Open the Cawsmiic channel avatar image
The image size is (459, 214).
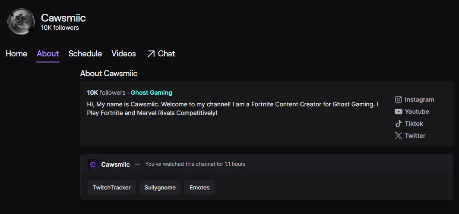pos(21,22)
